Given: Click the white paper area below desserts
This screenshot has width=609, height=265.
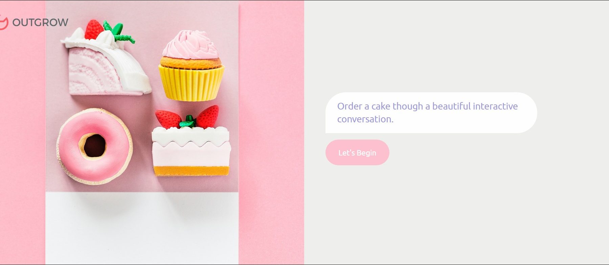Looking at the screenshot, I should [142, 228].
